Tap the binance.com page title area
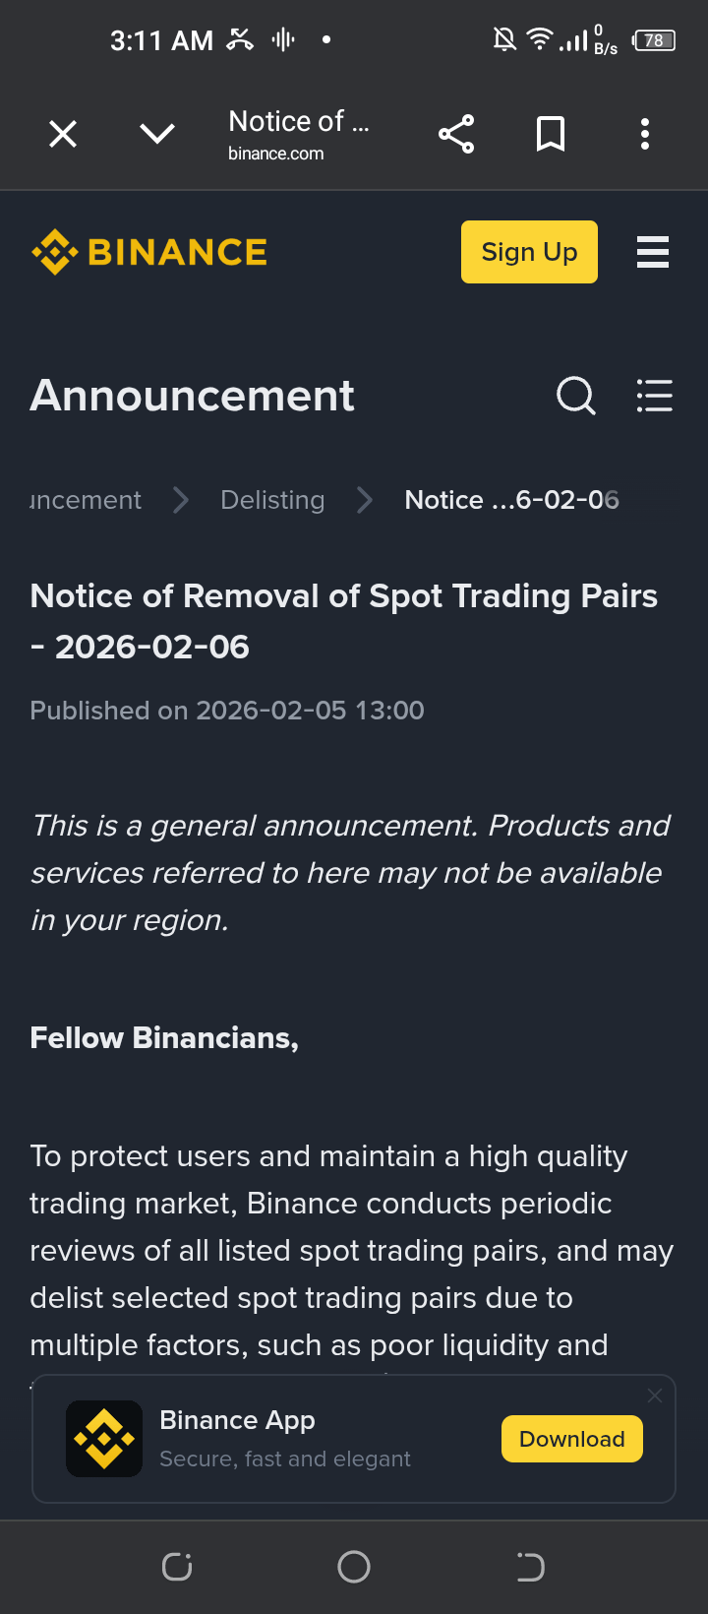The width and height of the screenshot is (708, 1614). 298,134
